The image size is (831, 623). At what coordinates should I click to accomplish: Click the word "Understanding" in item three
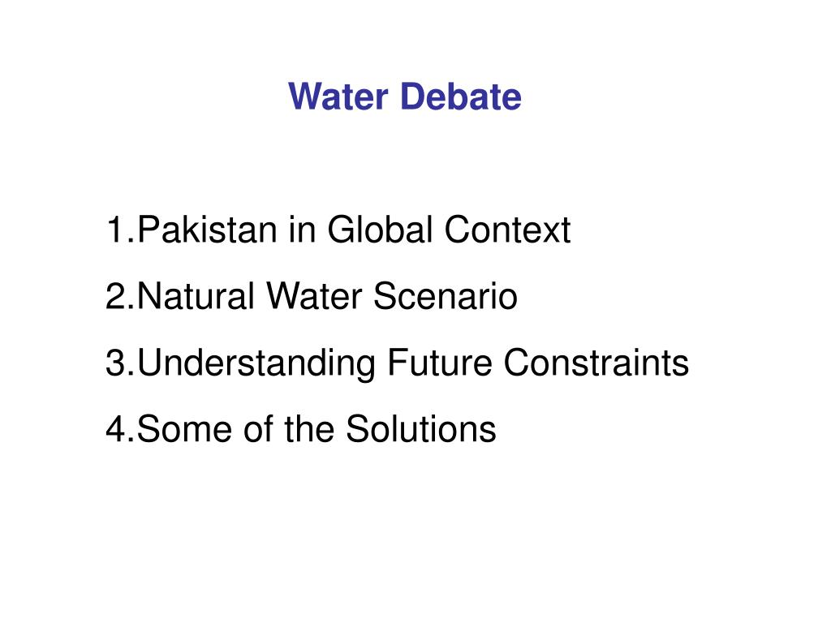pos(256,363)
